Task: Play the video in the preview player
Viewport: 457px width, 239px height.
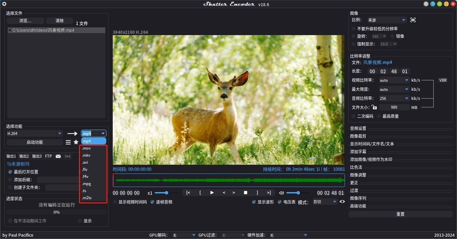Action: coord(212,193)
